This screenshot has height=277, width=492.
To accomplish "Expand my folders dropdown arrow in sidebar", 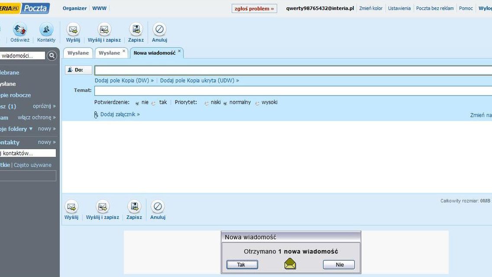I will (x=31, y=129).
